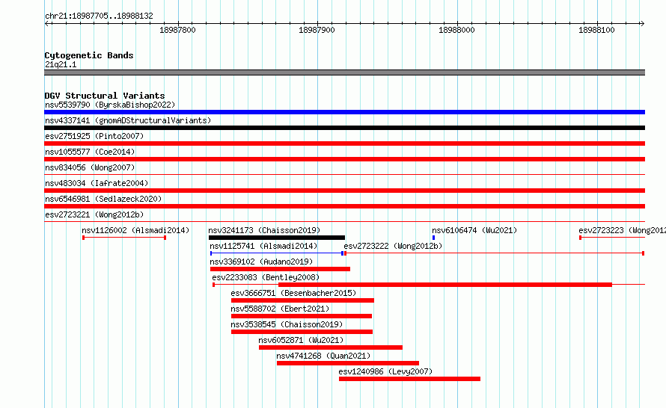Click ruler position 18988100
This screenshot has width=666, height=408.
click(x=596, y=30)
